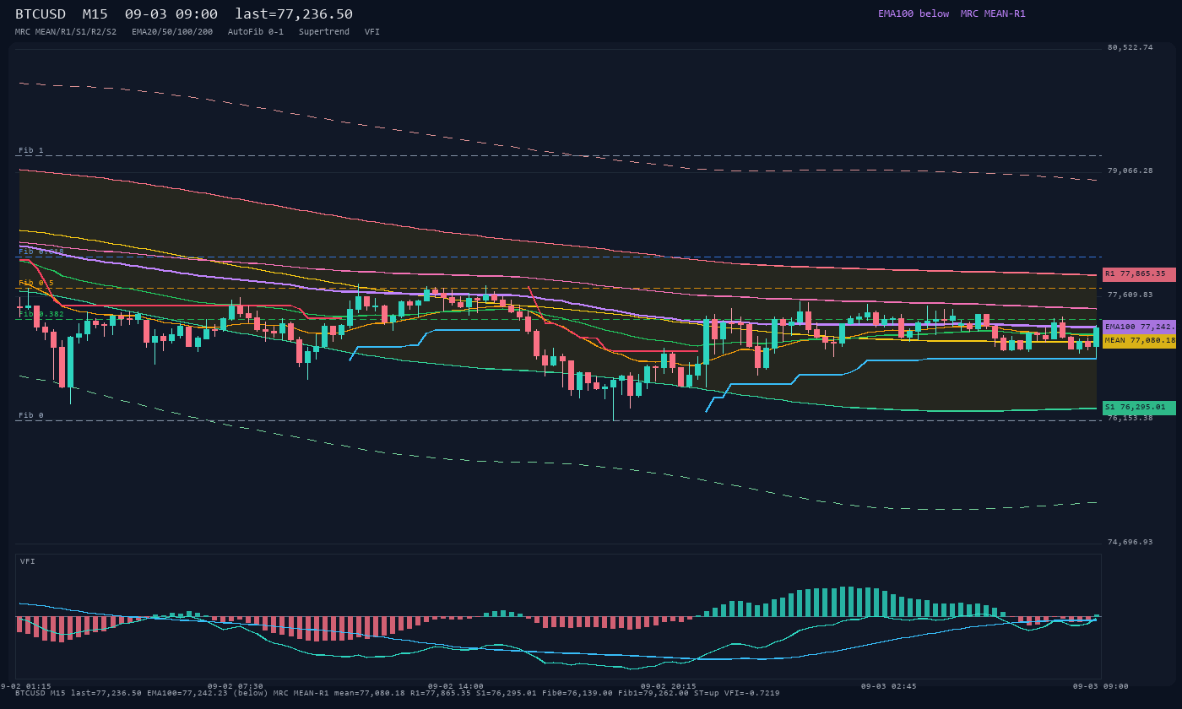Click the 77,609.83 price axis value
Screen dimensions: 1182x709
(1130, 295)
